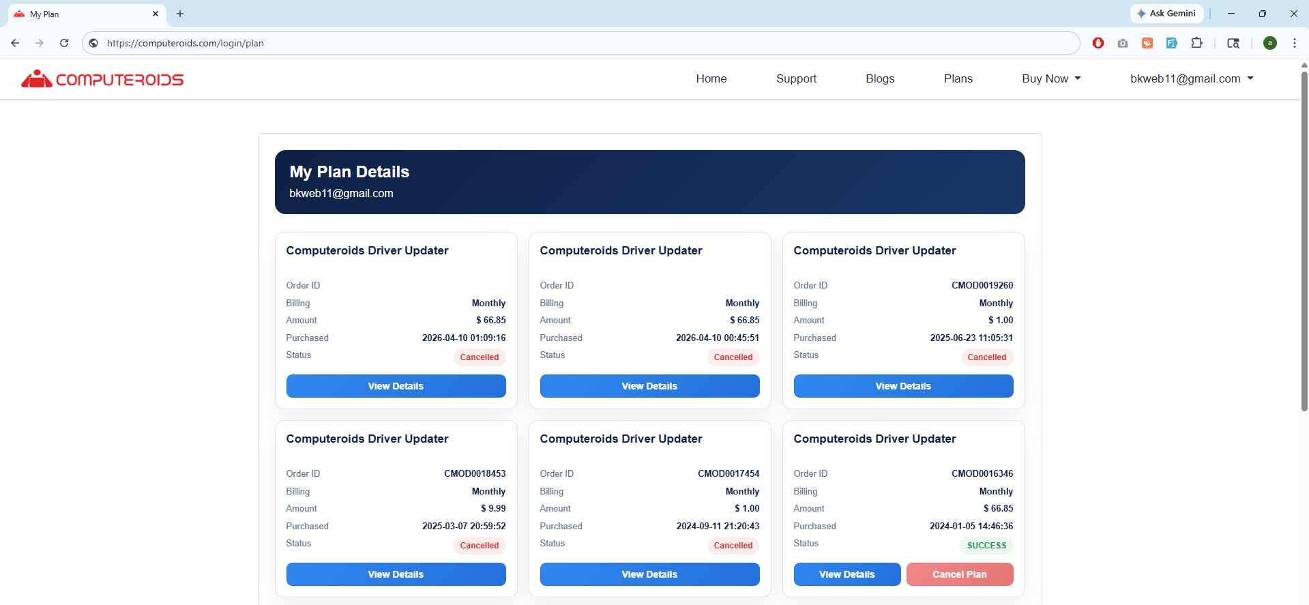Viewport: 1309px width, 605px height.
Task: Select order ID text CMOD0018453
Action: (475, 473)
